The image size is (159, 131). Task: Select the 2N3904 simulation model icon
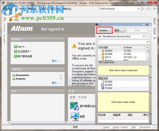(x=102, y=85)
